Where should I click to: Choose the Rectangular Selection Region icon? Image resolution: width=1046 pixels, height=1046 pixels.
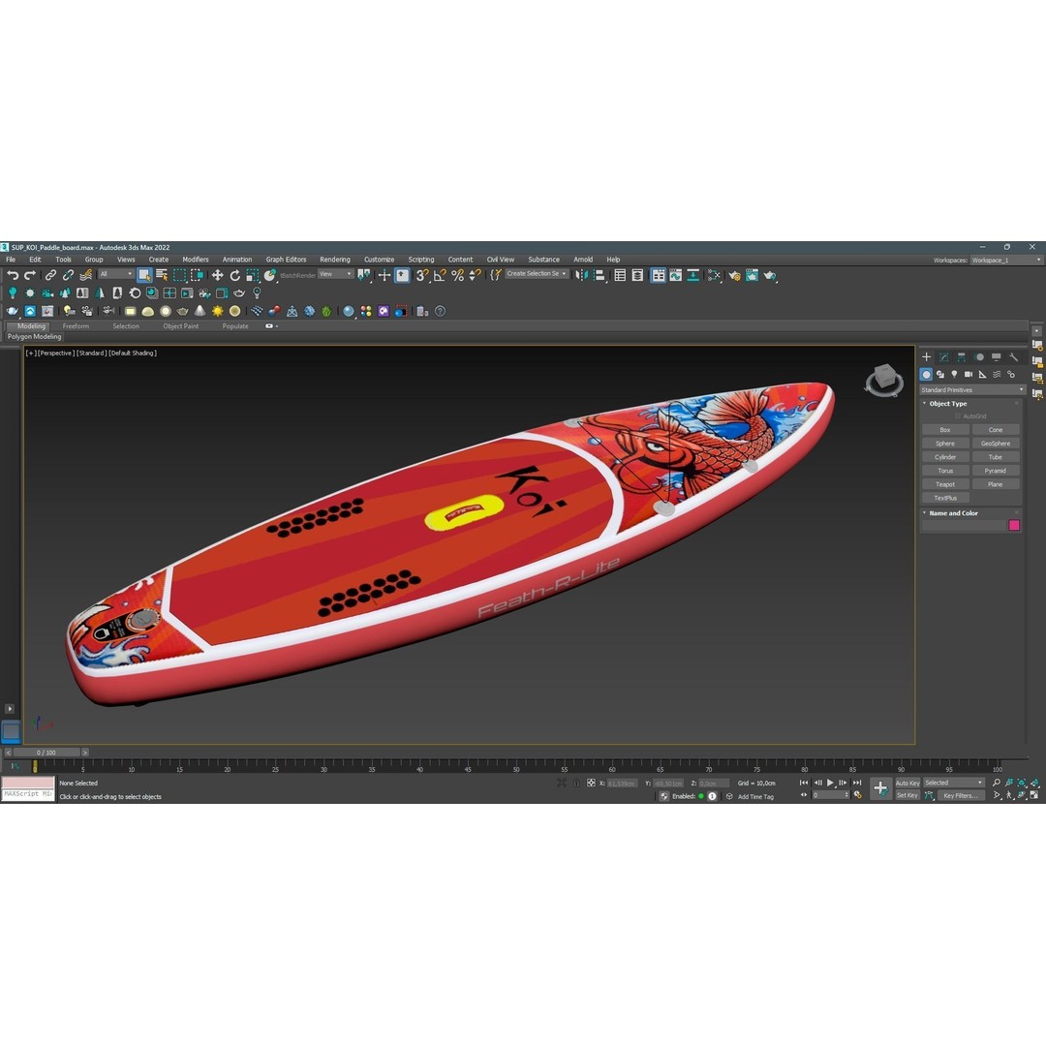(x=179, y=275)
